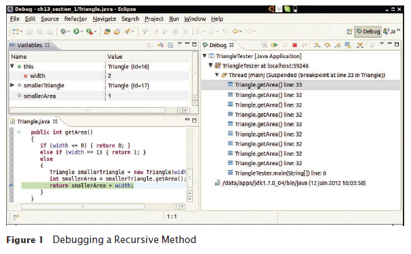Viewport: 411px width, 254px height.
Task: Select stack frame Triangle.getArea() line: 33
Action: pyautogui.click(x=301, y=85)
